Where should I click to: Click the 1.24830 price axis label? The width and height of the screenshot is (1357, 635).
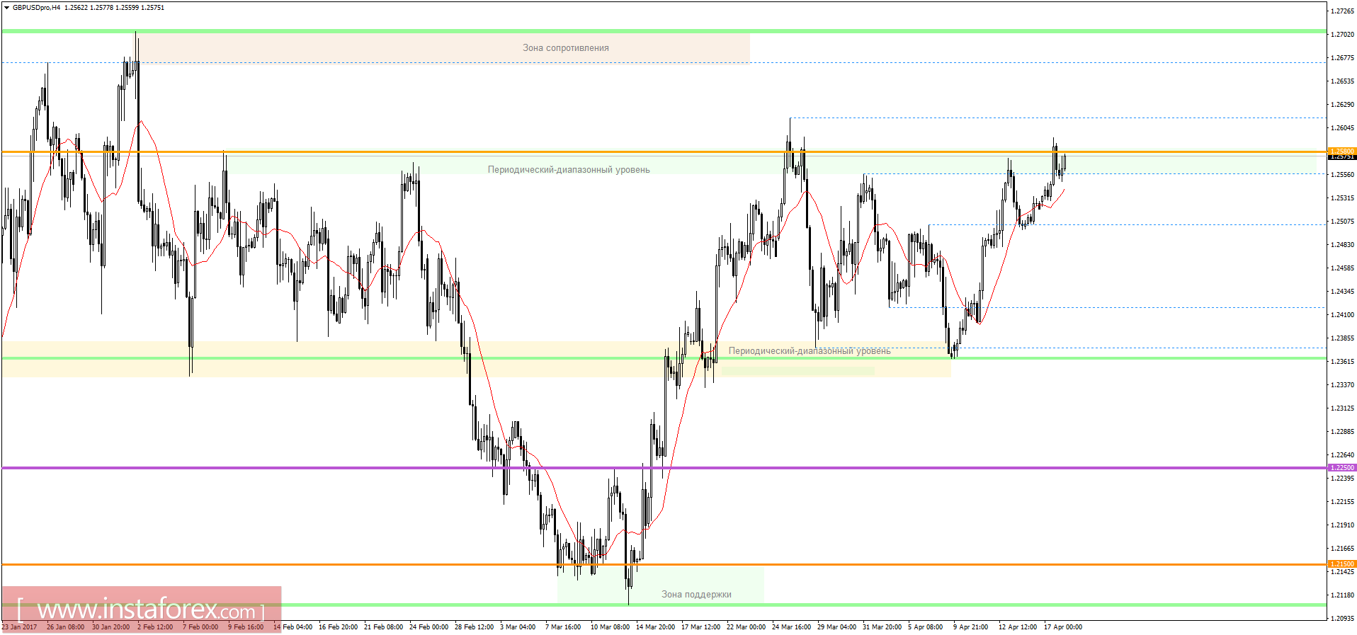click(x=1342, y=245)
